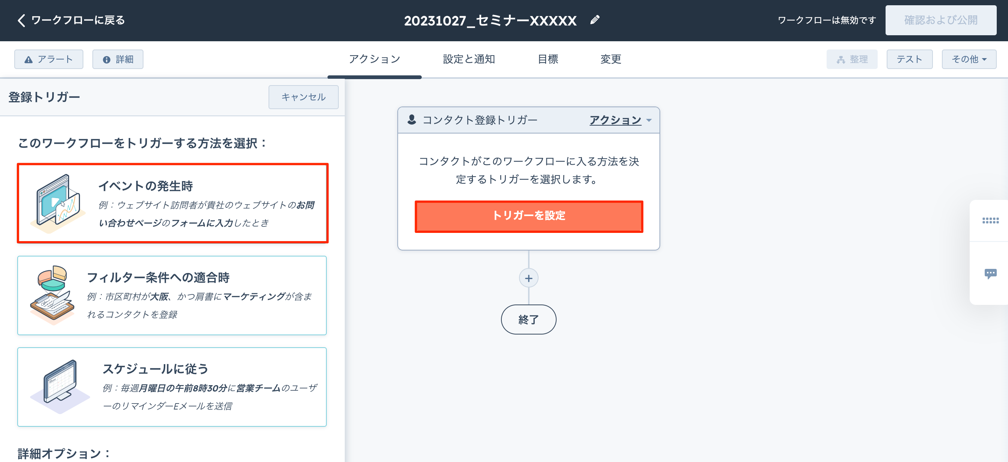Click the schedule monitor illustration
The width and height of the screenshot is (1008, 462).
click(x=59, y=387)
